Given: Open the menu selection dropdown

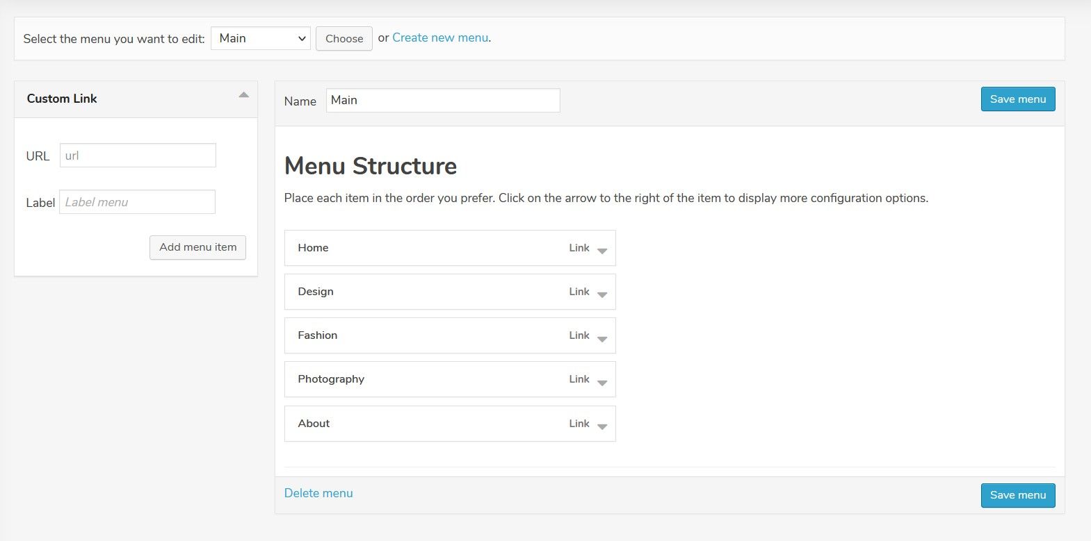Looking at the screenshot, I should tap(260, 38).
